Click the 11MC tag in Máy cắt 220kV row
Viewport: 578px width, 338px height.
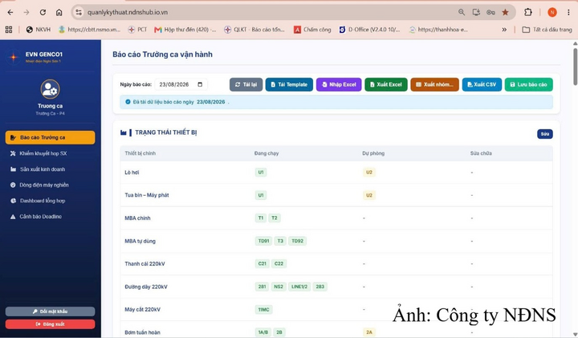point(263,310)
